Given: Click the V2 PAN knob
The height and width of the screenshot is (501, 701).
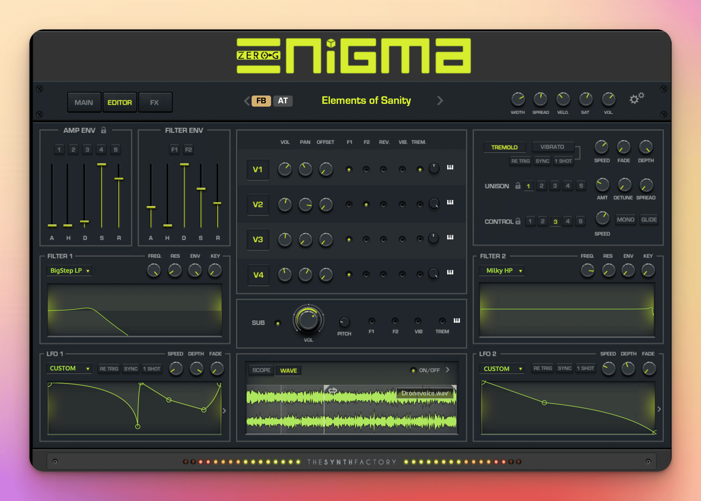Looking at the screenshot, I should click(305, 204).
